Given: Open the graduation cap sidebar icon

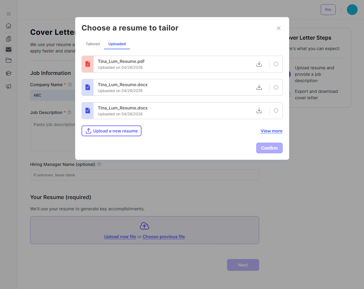Looking at the screenshot, I should [9, 73].
